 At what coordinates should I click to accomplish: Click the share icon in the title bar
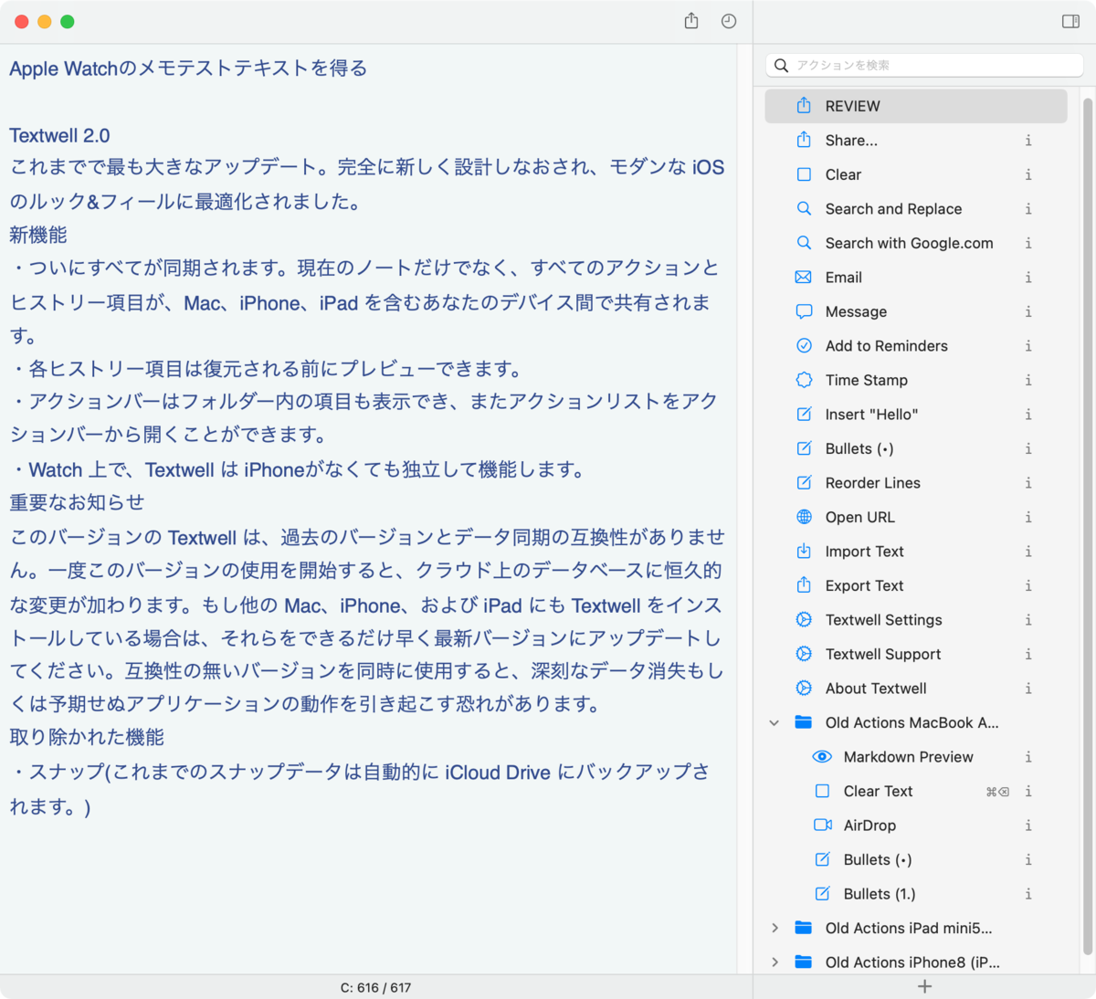tap(691, 21)
